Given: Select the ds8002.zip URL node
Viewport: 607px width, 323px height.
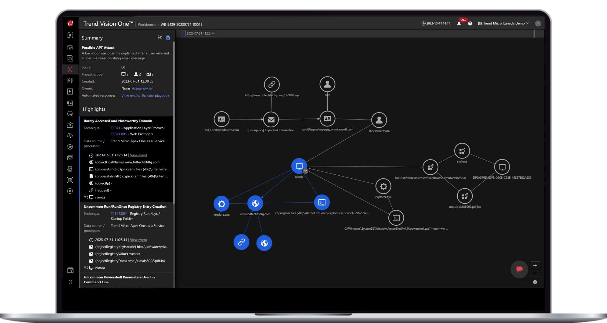Looking at the screenshot, I should 272,84.
